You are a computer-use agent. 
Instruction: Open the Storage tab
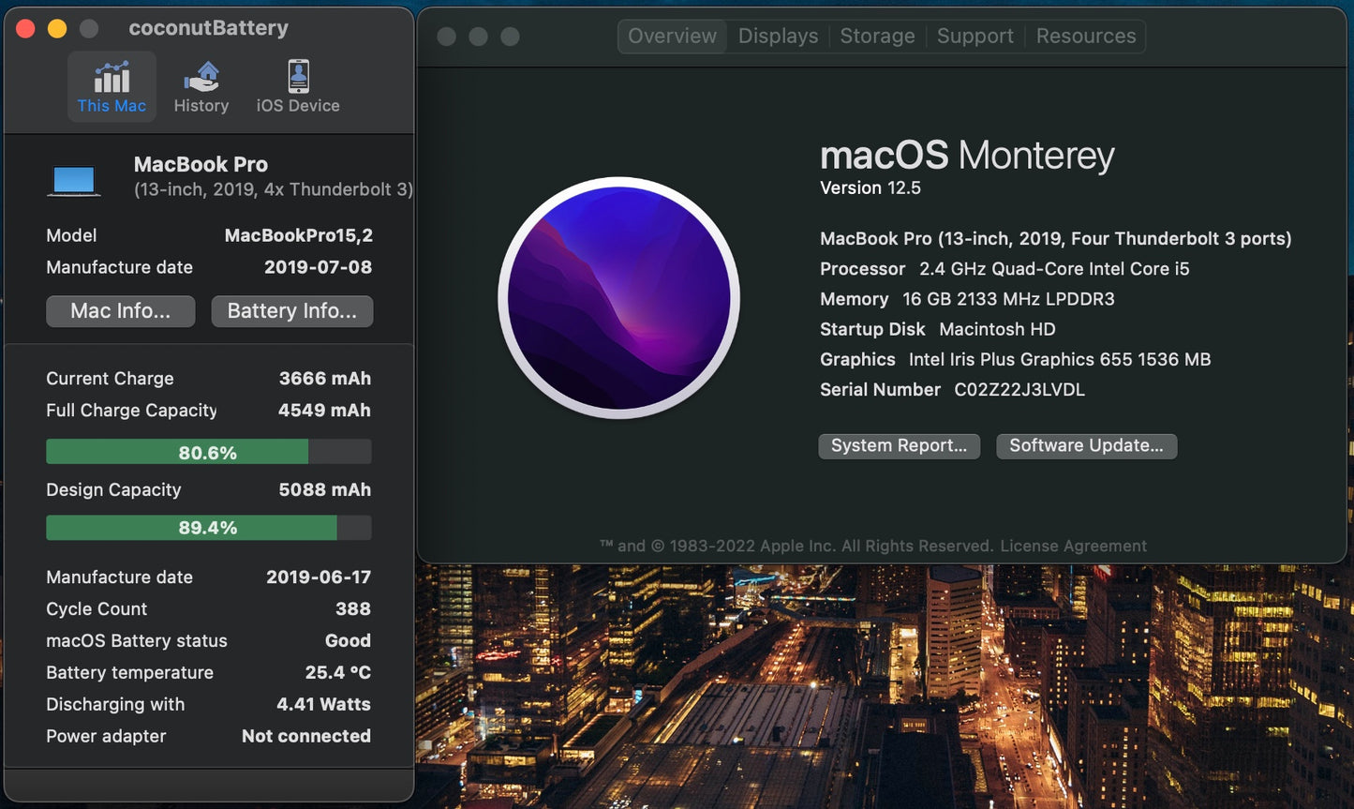point(876,36)
